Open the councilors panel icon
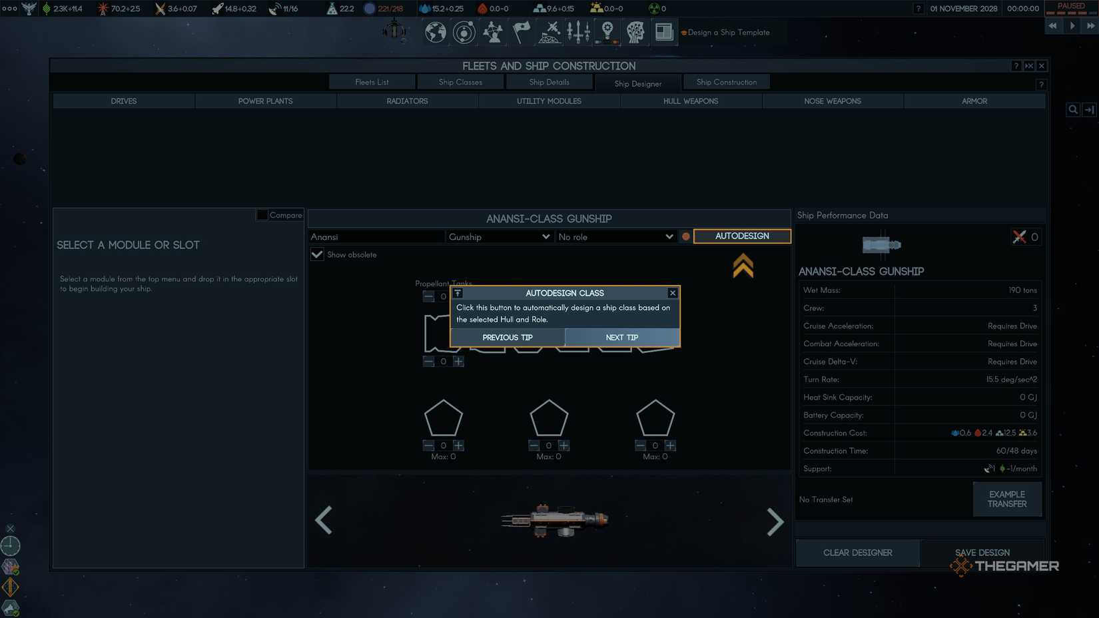Viewport: 1099px width, 618px height. [493, 32]
